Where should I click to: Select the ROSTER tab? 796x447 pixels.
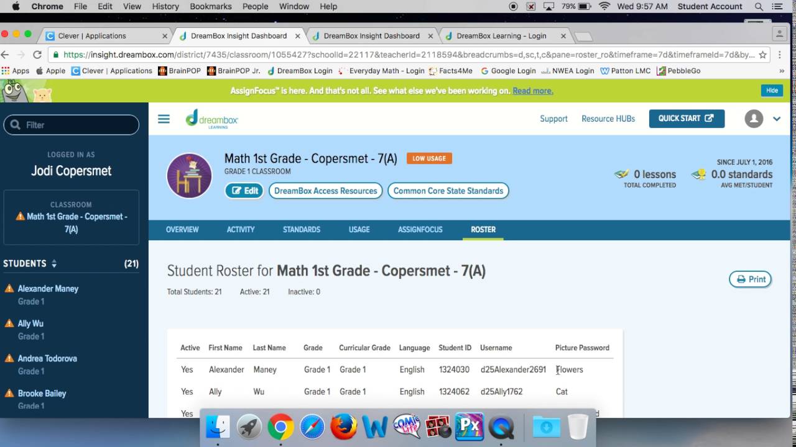pyautogui.click(x=483, y=230)
